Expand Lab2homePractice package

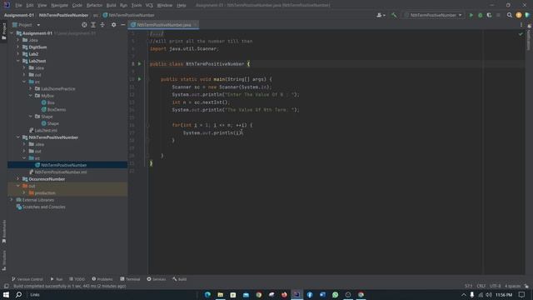(x=30, y=88)
